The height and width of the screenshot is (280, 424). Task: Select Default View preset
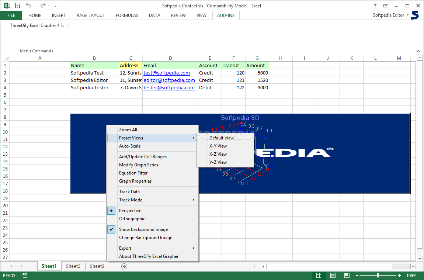click(226, 138)
